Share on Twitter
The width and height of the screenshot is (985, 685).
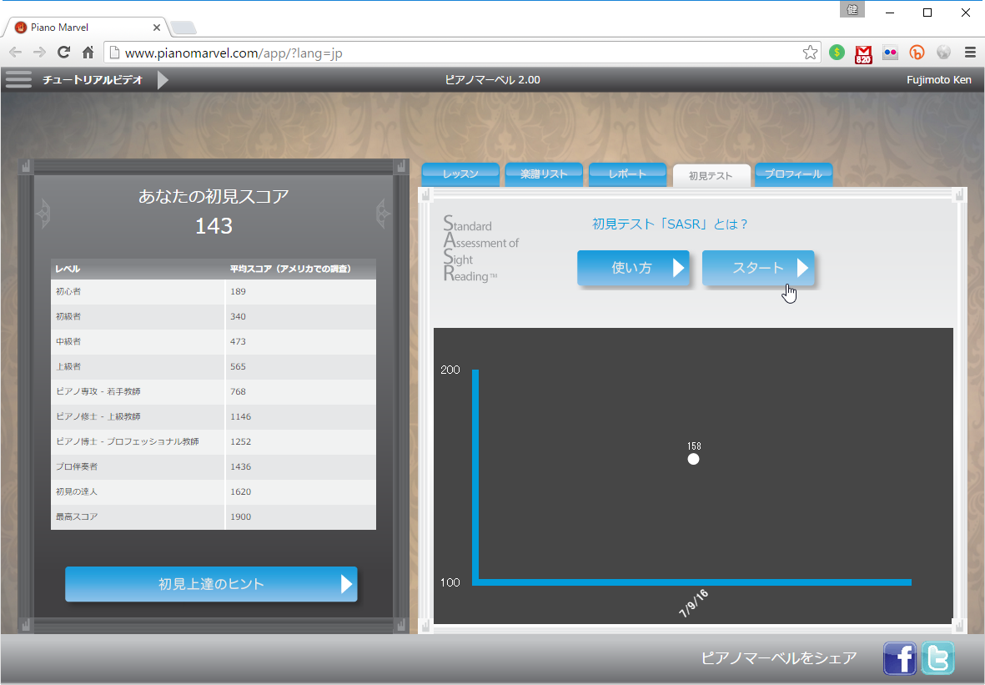tap(938, 658)
